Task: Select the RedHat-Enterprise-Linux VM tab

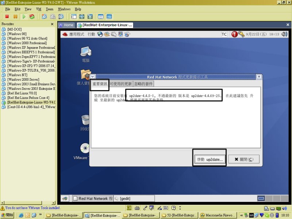Action: pyautogui.click(x=105, y=25)
